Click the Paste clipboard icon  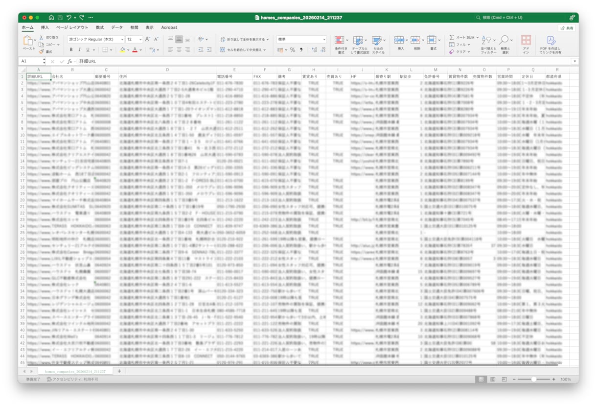tap(28, 40)
